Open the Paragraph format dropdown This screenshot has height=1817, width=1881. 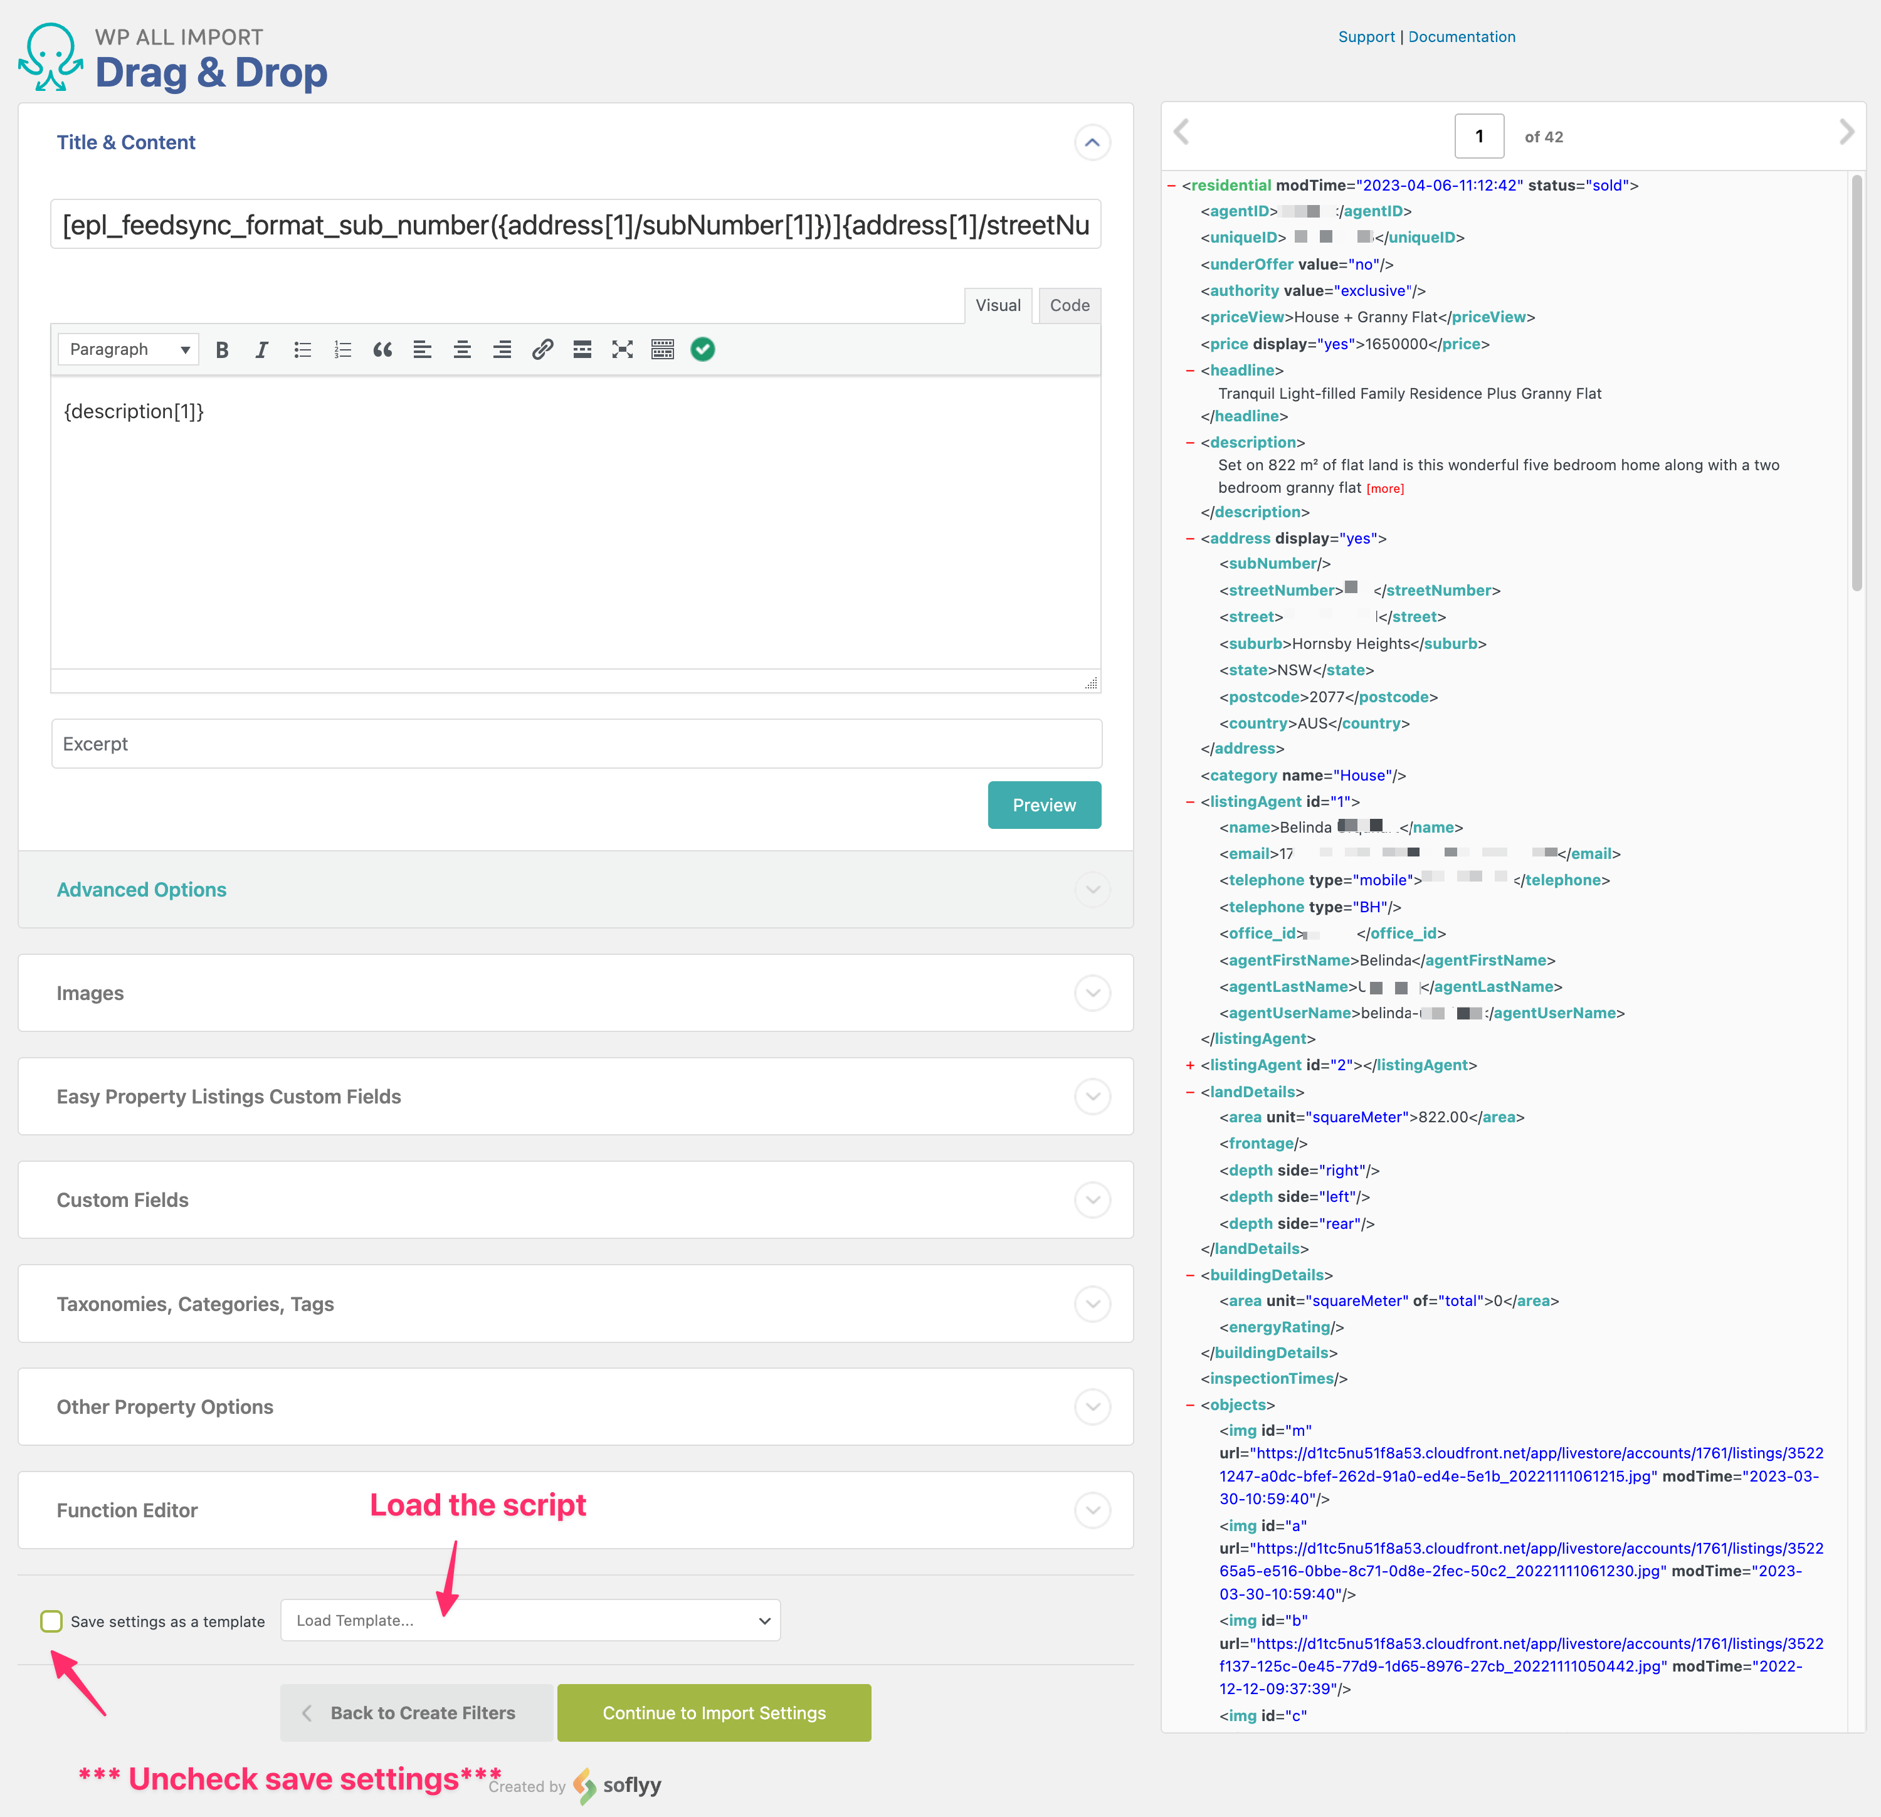(128, 349)
